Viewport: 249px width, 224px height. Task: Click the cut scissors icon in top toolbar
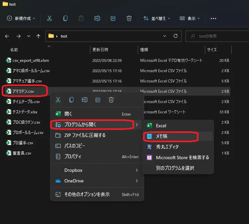click(49, 18)
